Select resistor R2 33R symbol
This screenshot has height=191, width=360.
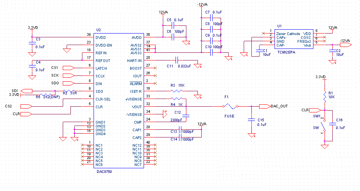(x=69, y=91)
